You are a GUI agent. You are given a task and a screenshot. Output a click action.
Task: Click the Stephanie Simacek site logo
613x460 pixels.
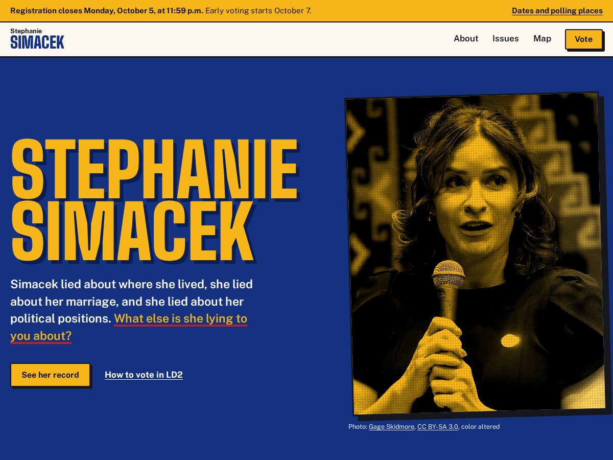37,39
